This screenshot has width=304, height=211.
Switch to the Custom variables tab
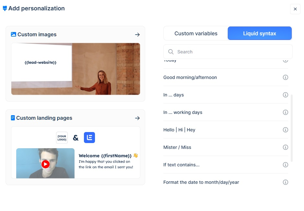196,33
